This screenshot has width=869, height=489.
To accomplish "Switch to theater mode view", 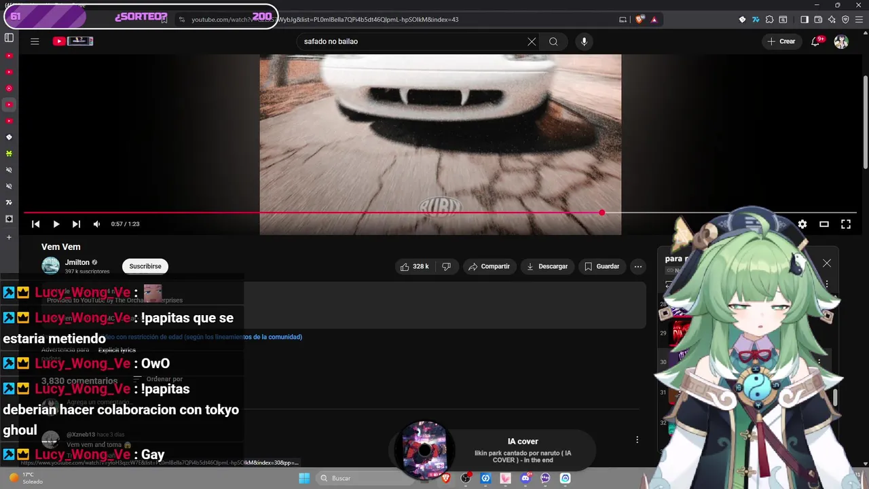I will pos(824,224).
